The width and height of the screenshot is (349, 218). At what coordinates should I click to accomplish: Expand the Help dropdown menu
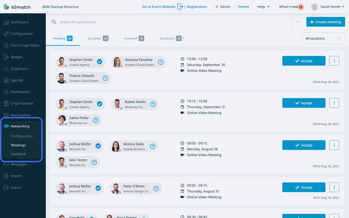[x=263, y=7]
